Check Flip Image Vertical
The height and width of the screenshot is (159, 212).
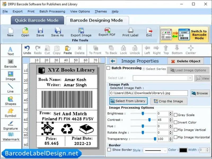175,130
